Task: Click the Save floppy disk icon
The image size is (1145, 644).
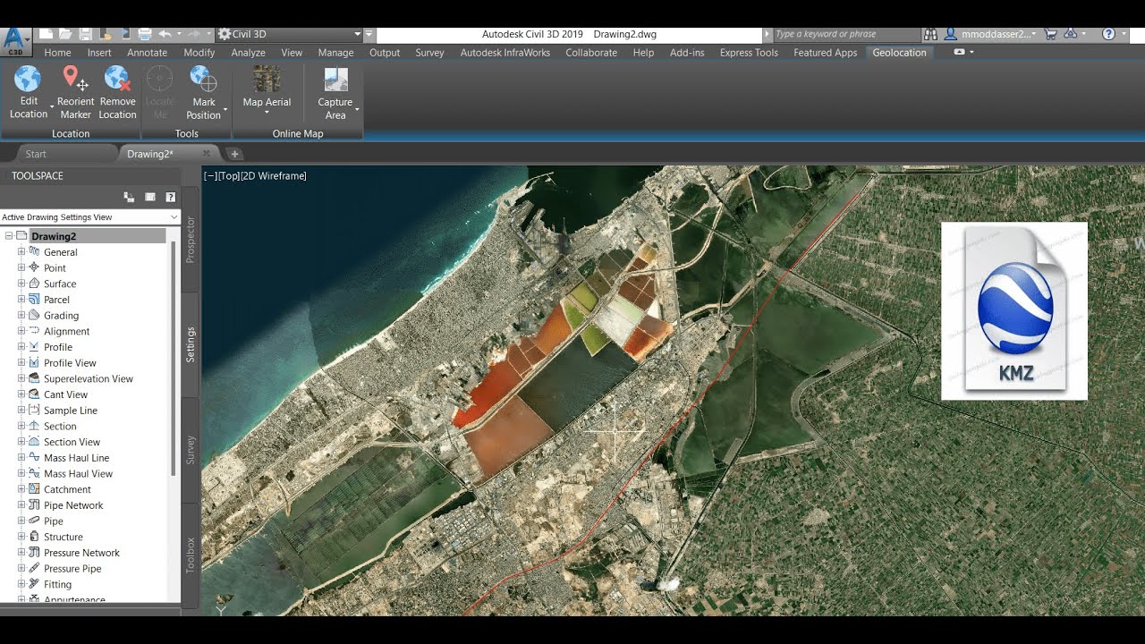Action: coord(86,34)
